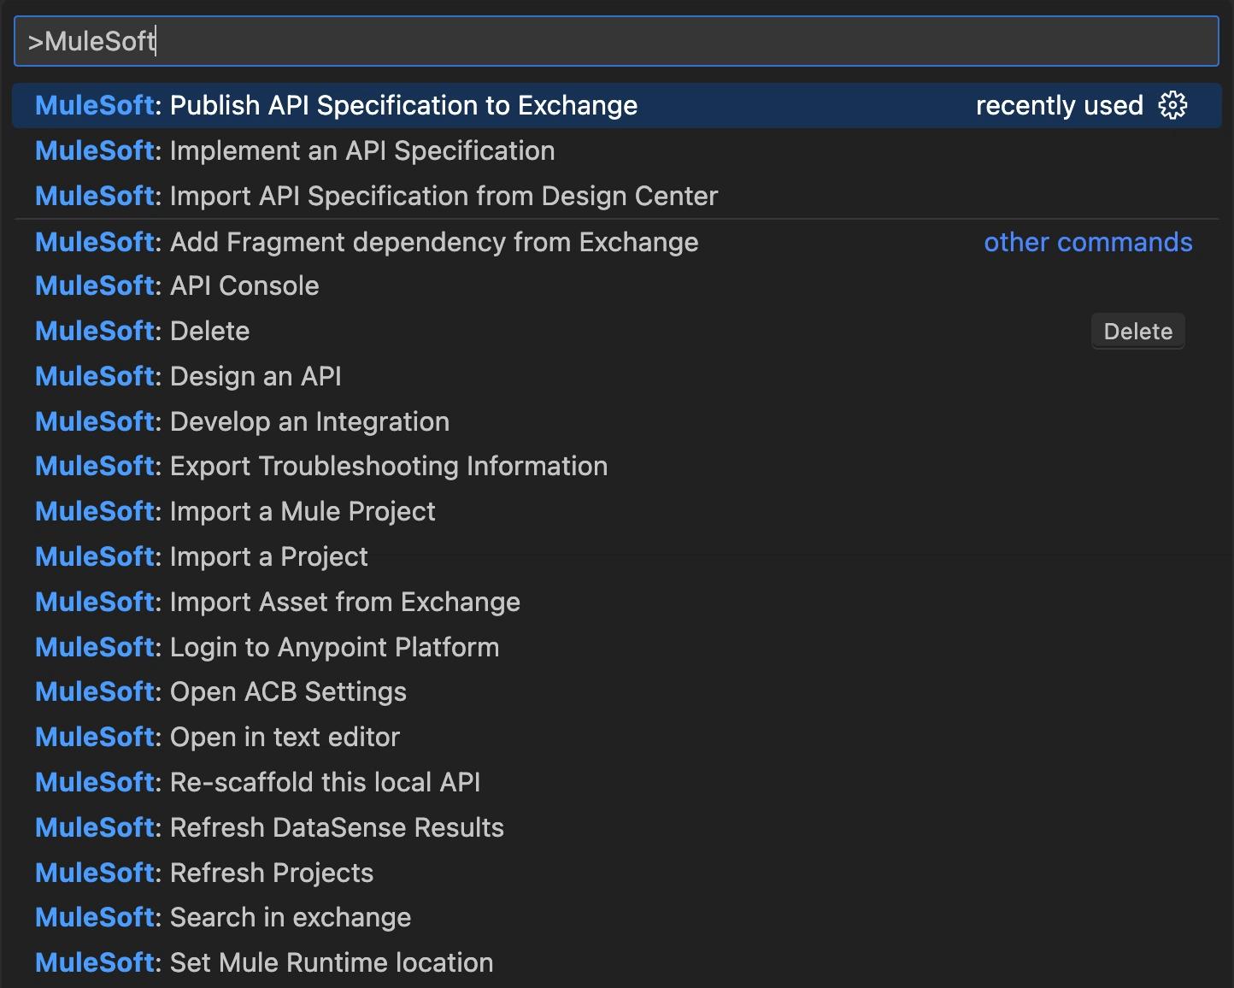The width and height of the screenshot is (1234, 988).
Task: Select Login to Anypoint Platform command
Action: (x=334, y=648)
